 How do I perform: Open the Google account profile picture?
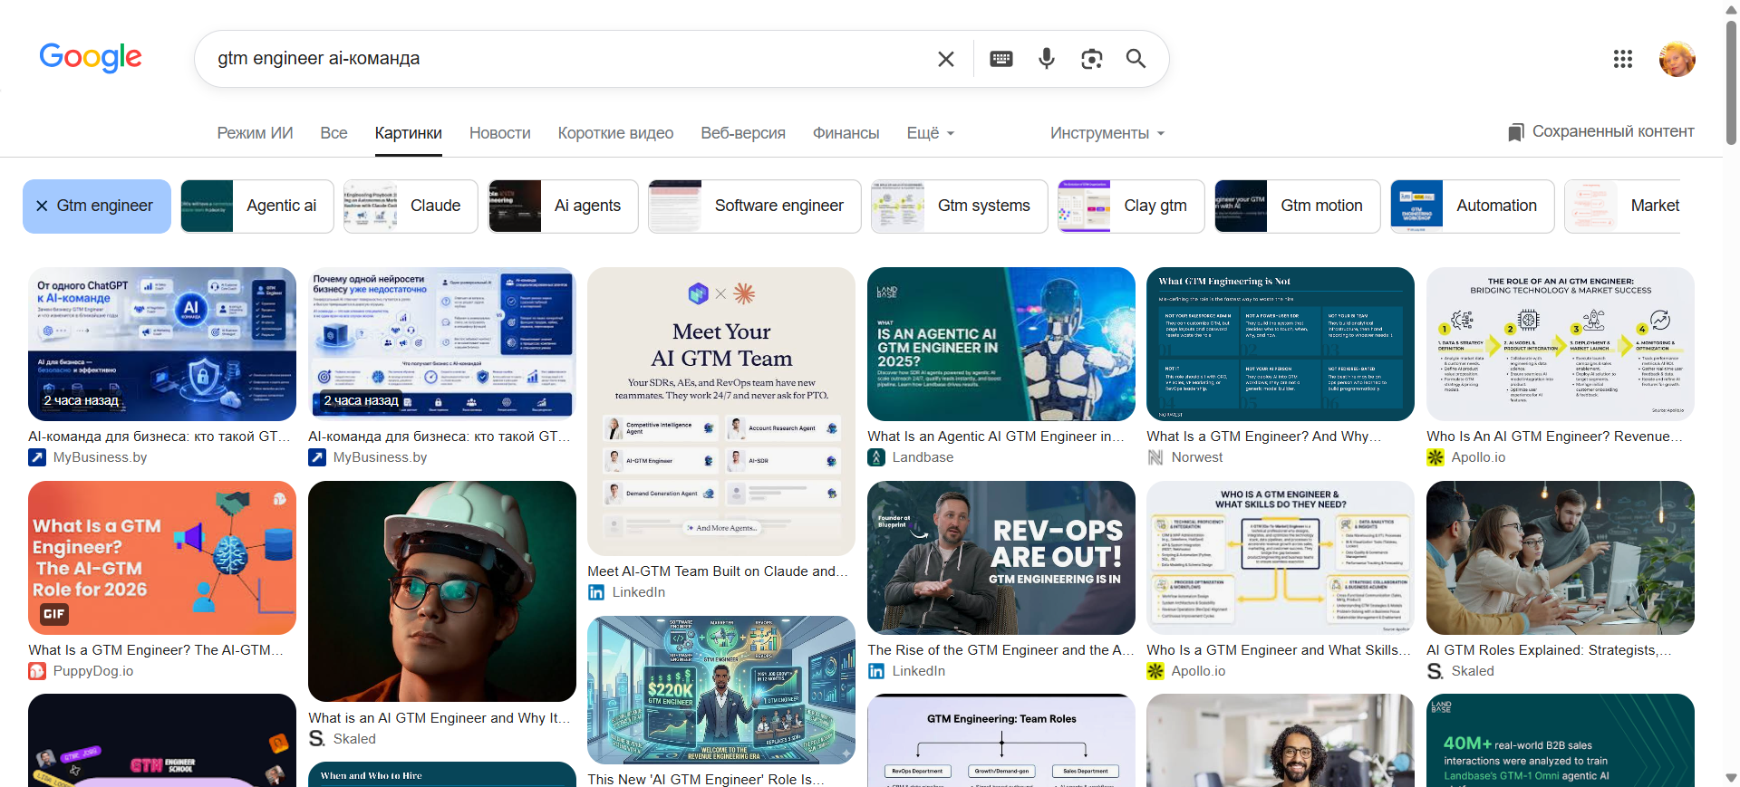pos(1677,59)
